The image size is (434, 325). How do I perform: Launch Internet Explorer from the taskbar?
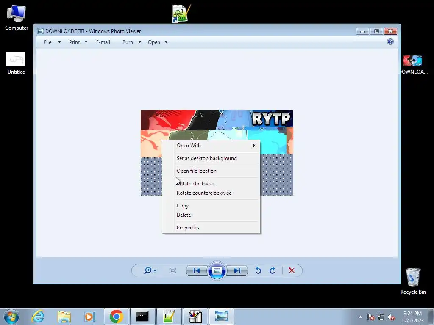[38, 317]
